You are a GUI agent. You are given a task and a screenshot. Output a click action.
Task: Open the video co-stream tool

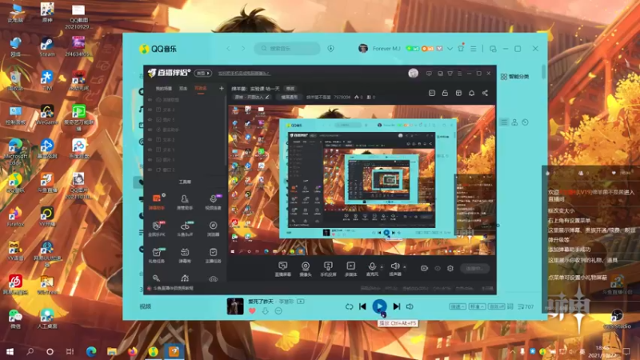(x=213, y=202)
